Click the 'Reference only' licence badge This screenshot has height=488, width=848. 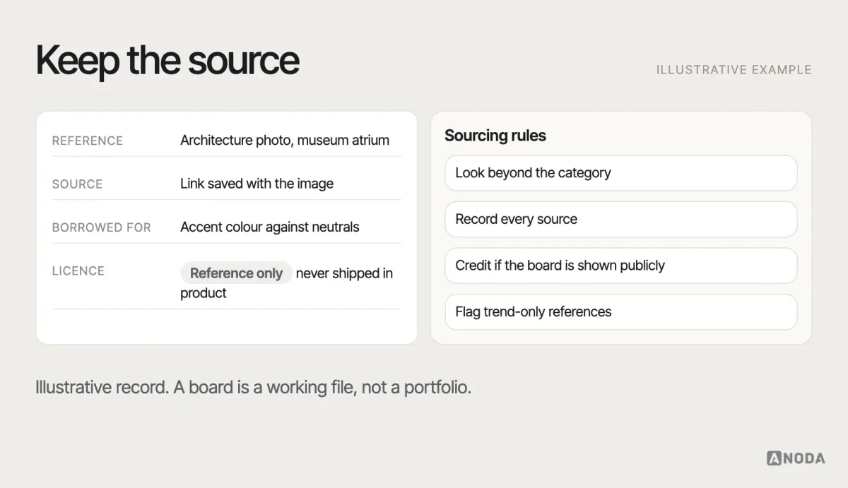[236, 273]
